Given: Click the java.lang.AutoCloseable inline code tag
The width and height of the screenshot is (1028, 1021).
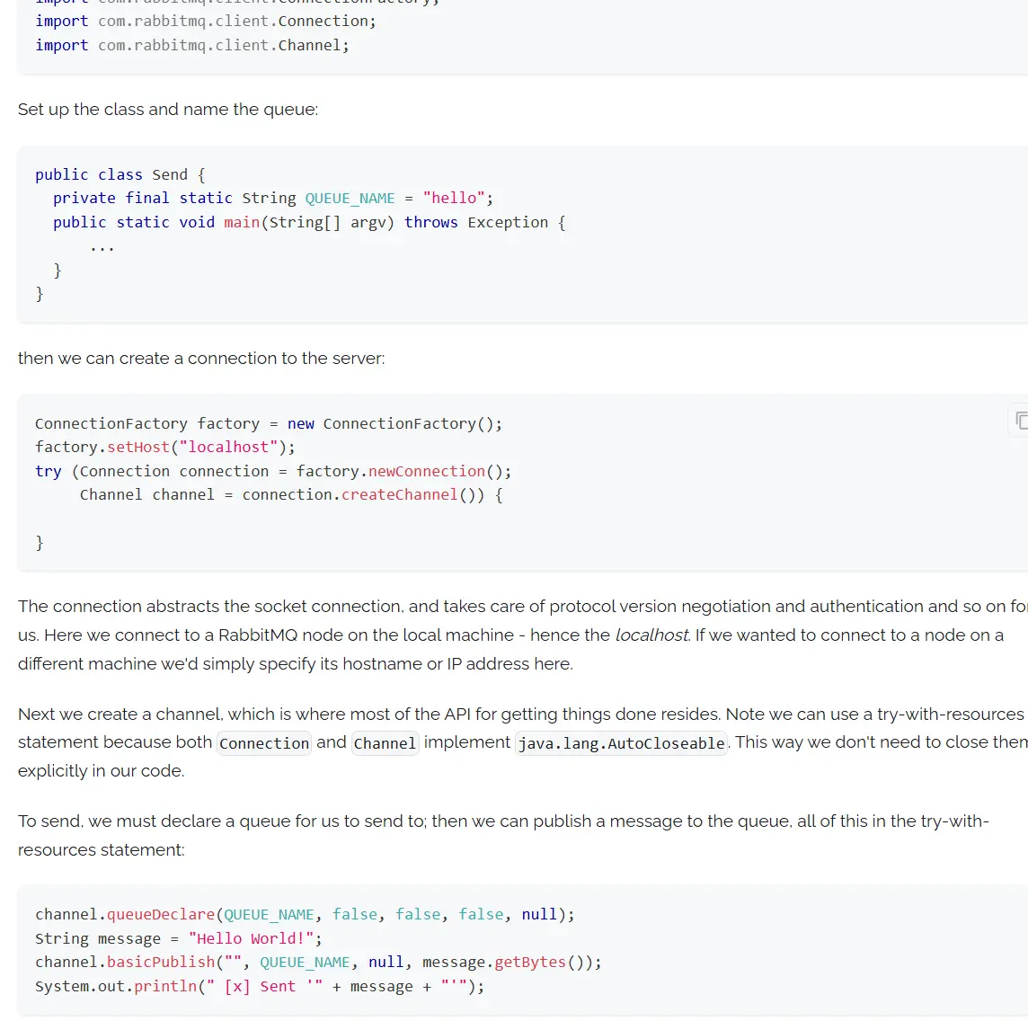Looking at the screenshot, I should coord(621,743).
